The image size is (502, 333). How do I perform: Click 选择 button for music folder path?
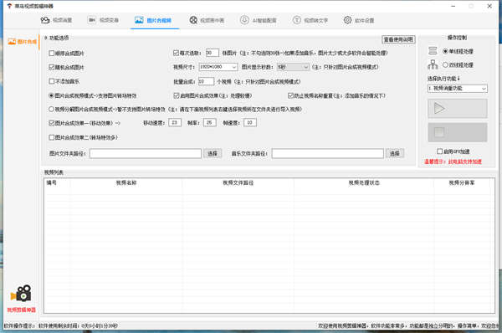(x=395, y=153)
